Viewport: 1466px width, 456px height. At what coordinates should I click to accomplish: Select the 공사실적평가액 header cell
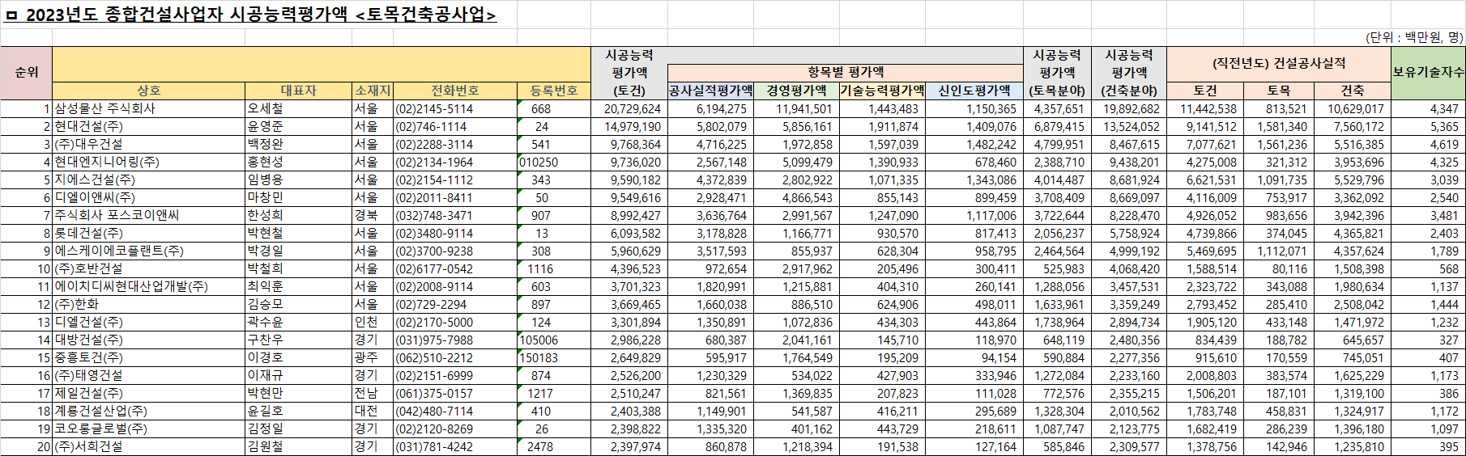click(x=710, y=91)
